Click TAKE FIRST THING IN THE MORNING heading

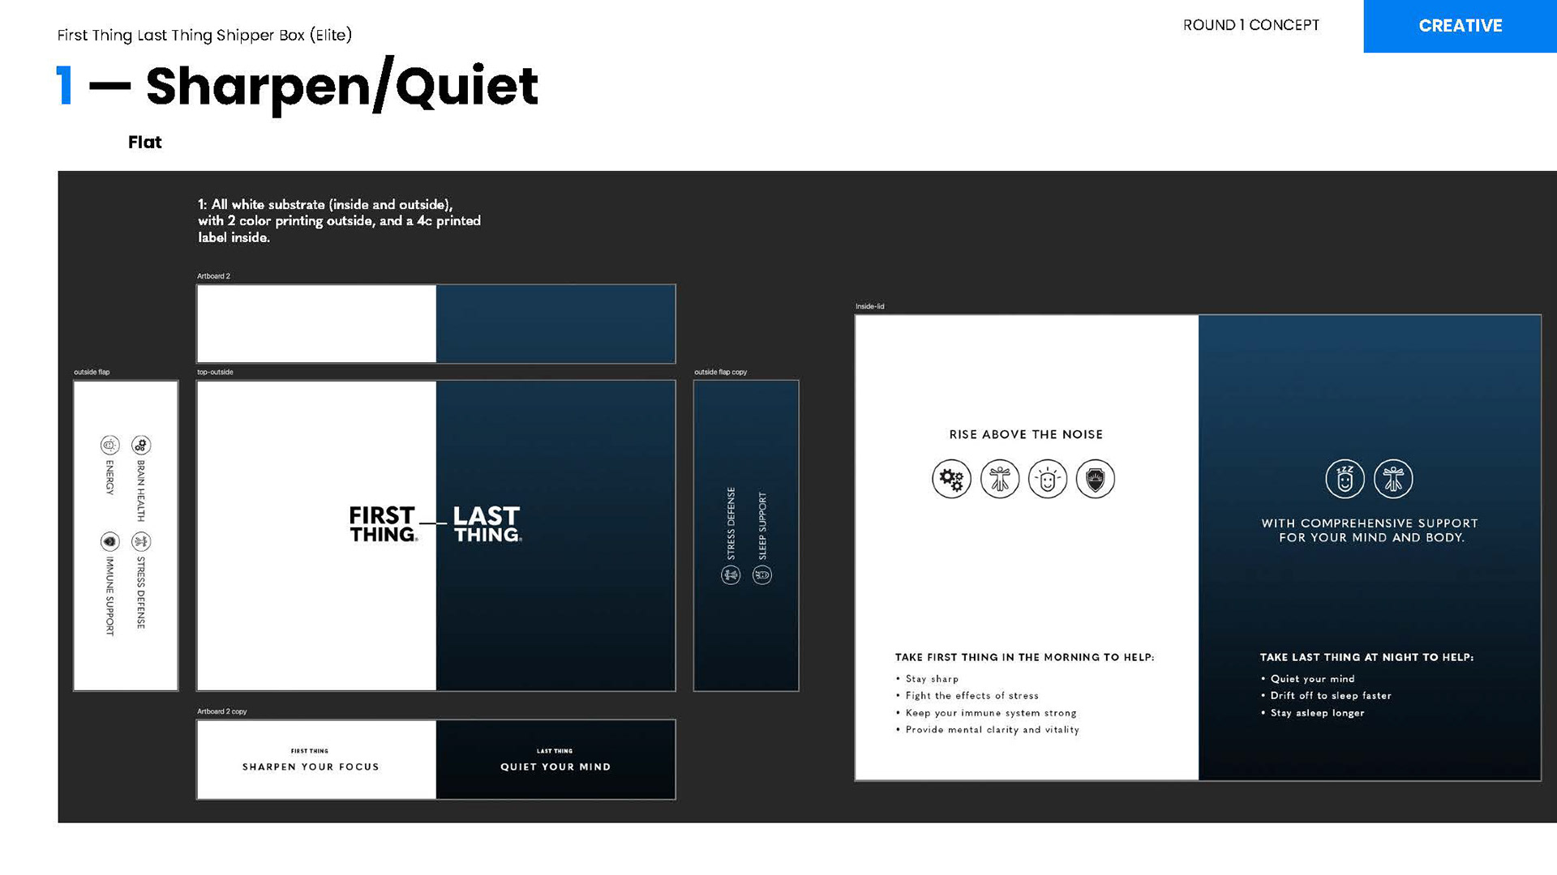coord(1024,657)
